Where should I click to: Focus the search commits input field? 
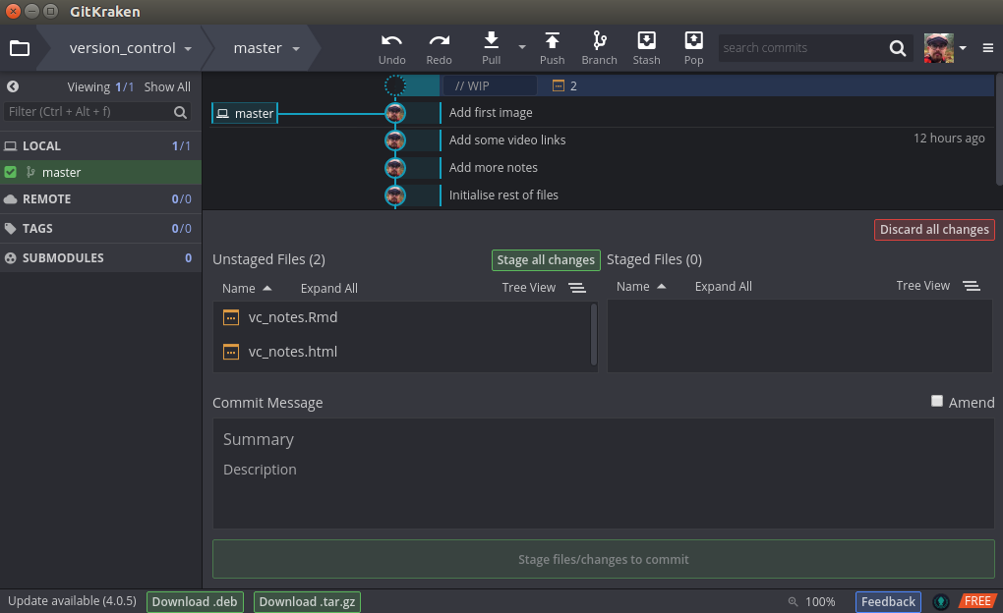pos(802,48)
